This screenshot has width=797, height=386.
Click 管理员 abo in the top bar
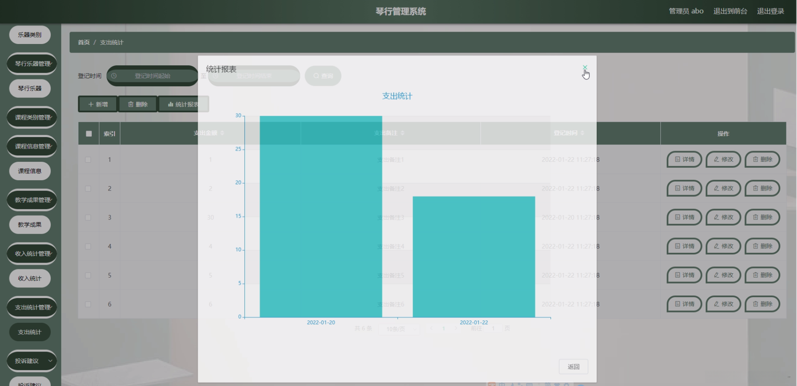pyautogui.click(x=686, y=11)
